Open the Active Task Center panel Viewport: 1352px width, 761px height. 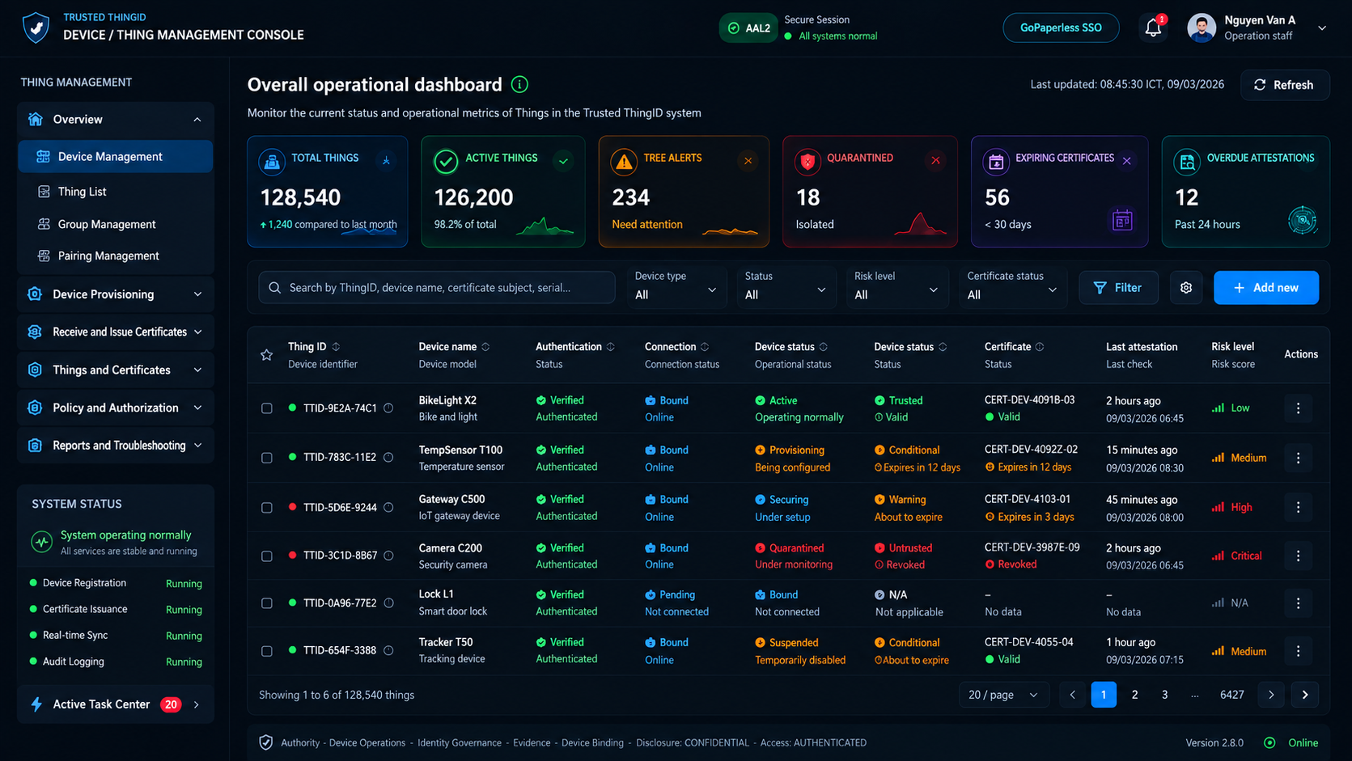(x=115, y=704)
